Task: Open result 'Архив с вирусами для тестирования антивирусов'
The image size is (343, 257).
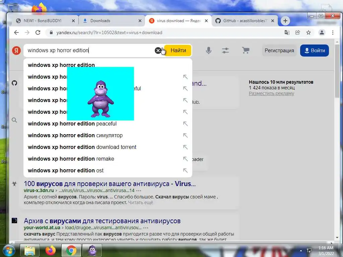Action: pos(102,221)
